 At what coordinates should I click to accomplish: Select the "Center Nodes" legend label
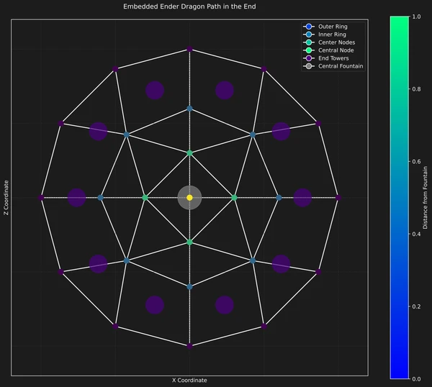(x=337, y=42)
